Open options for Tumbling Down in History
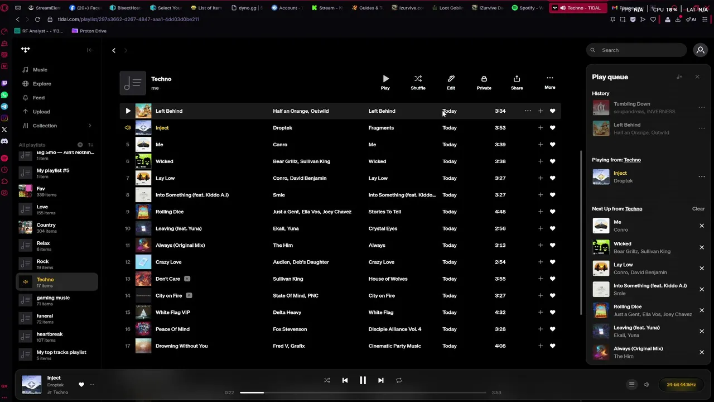 [702, 107]
